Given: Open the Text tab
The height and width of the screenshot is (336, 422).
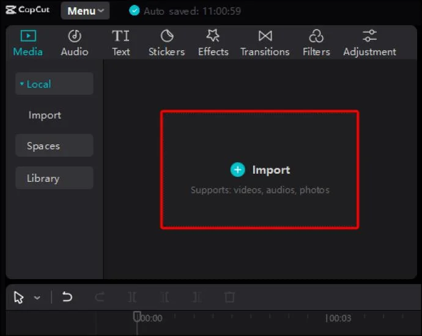Looking at the screenshot, I should pos(121,43).
